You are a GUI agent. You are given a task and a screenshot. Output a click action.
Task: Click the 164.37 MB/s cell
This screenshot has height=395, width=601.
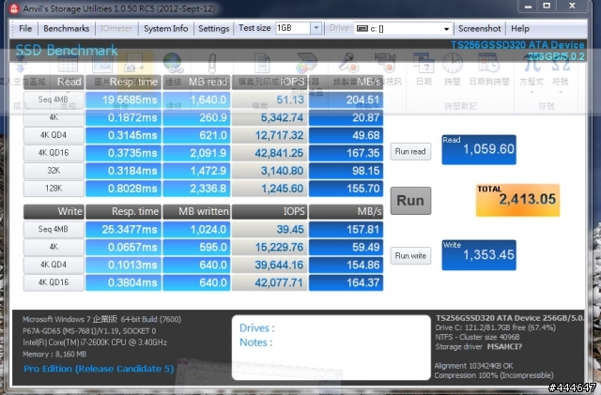[346, 282]
